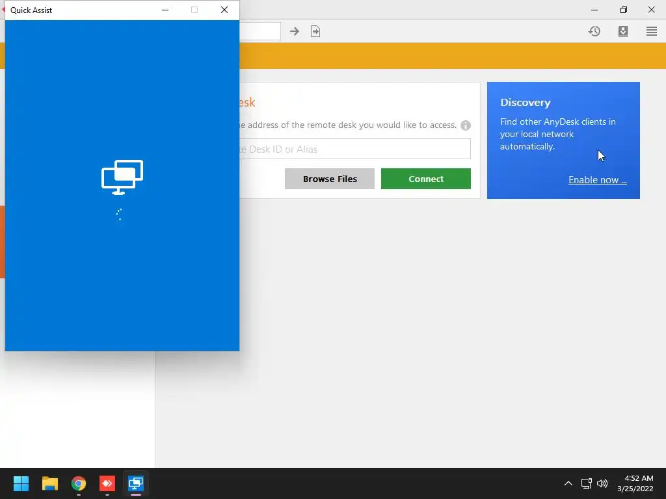Screen dimensions: 666x499
Task: Click the Browse Files button
Action: tap(330, 179)
